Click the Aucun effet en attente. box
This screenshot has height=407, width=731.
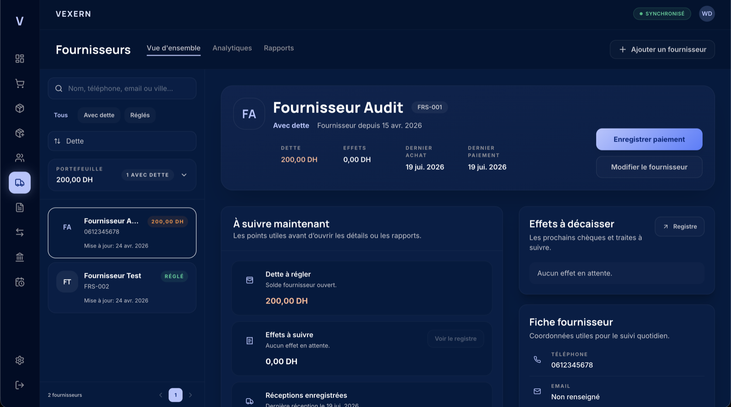617,273
